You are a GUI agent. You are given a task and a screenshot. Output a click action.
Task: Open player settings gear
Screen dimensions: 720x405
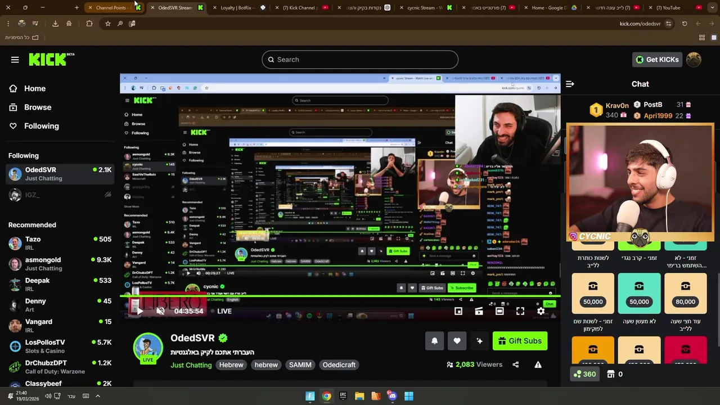pos(541,311)
